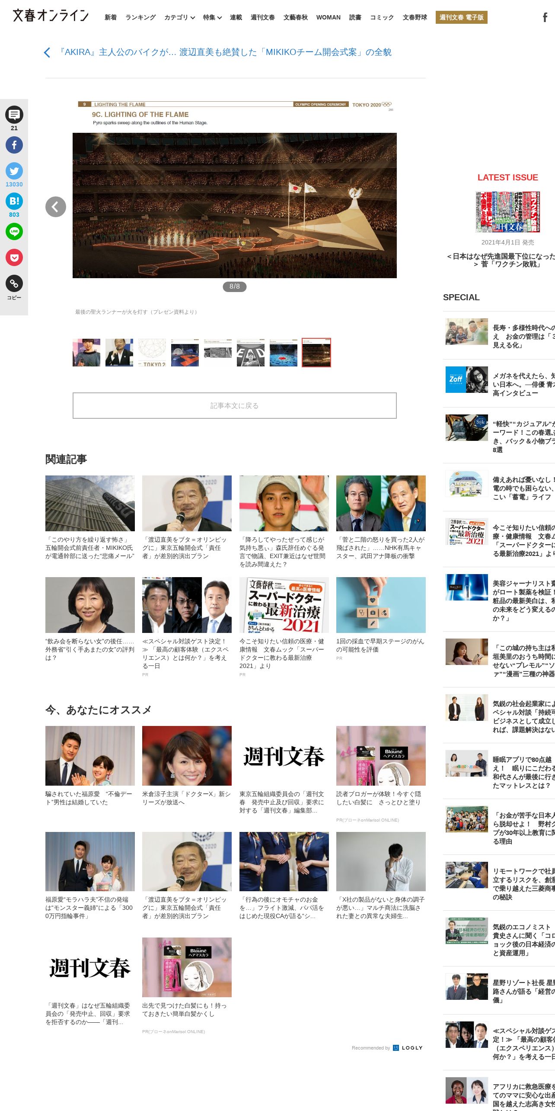
Task: Select sixth black-and-white READY thumbnail
Action: (x=251, y=353)
